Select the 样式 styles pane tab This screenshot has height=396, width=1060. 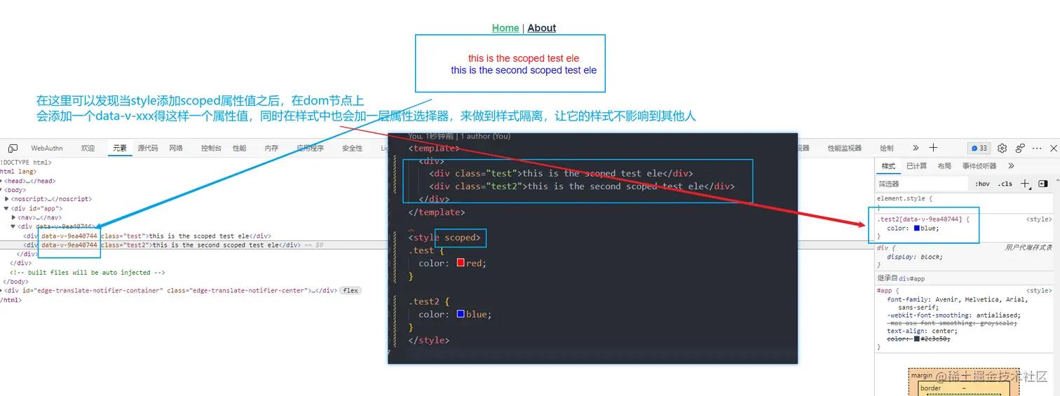(888, 166)
